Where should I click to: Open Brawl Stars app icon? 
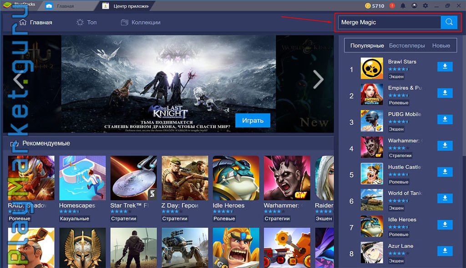tap(372, 68)
